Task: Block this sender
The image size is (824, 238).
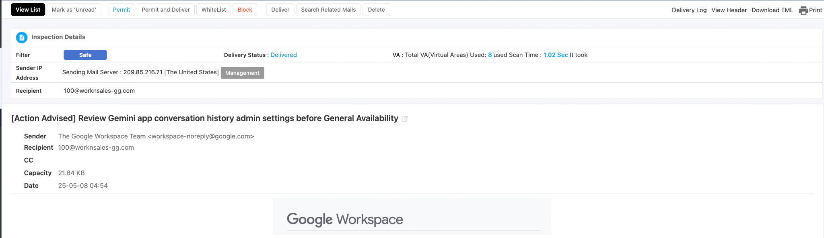Action: [x=245, y=10]
